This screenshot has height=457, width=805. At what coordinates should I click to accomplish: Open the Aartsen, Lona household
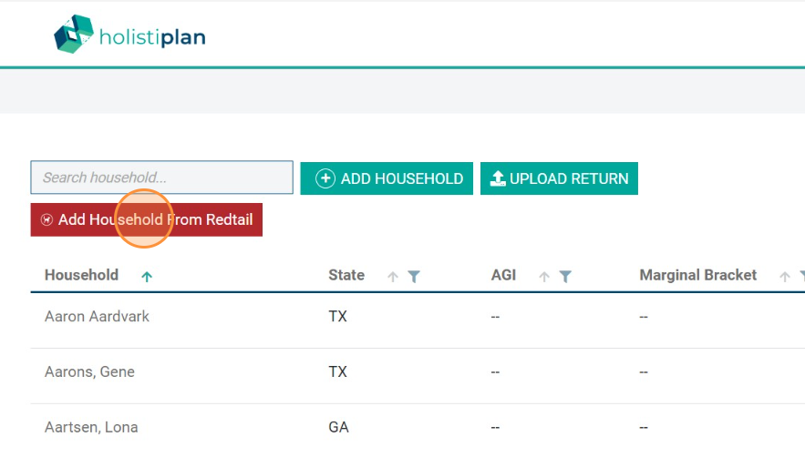91,427
